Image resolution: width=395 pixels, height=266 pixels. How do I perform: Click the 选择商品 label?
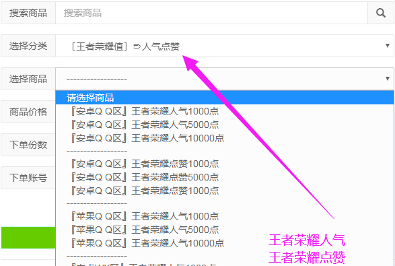28,79
